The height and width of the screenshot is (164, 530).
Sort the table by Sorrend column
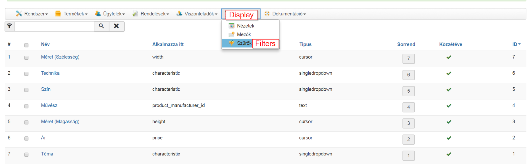pyautogui.click(x=406, y=44)
